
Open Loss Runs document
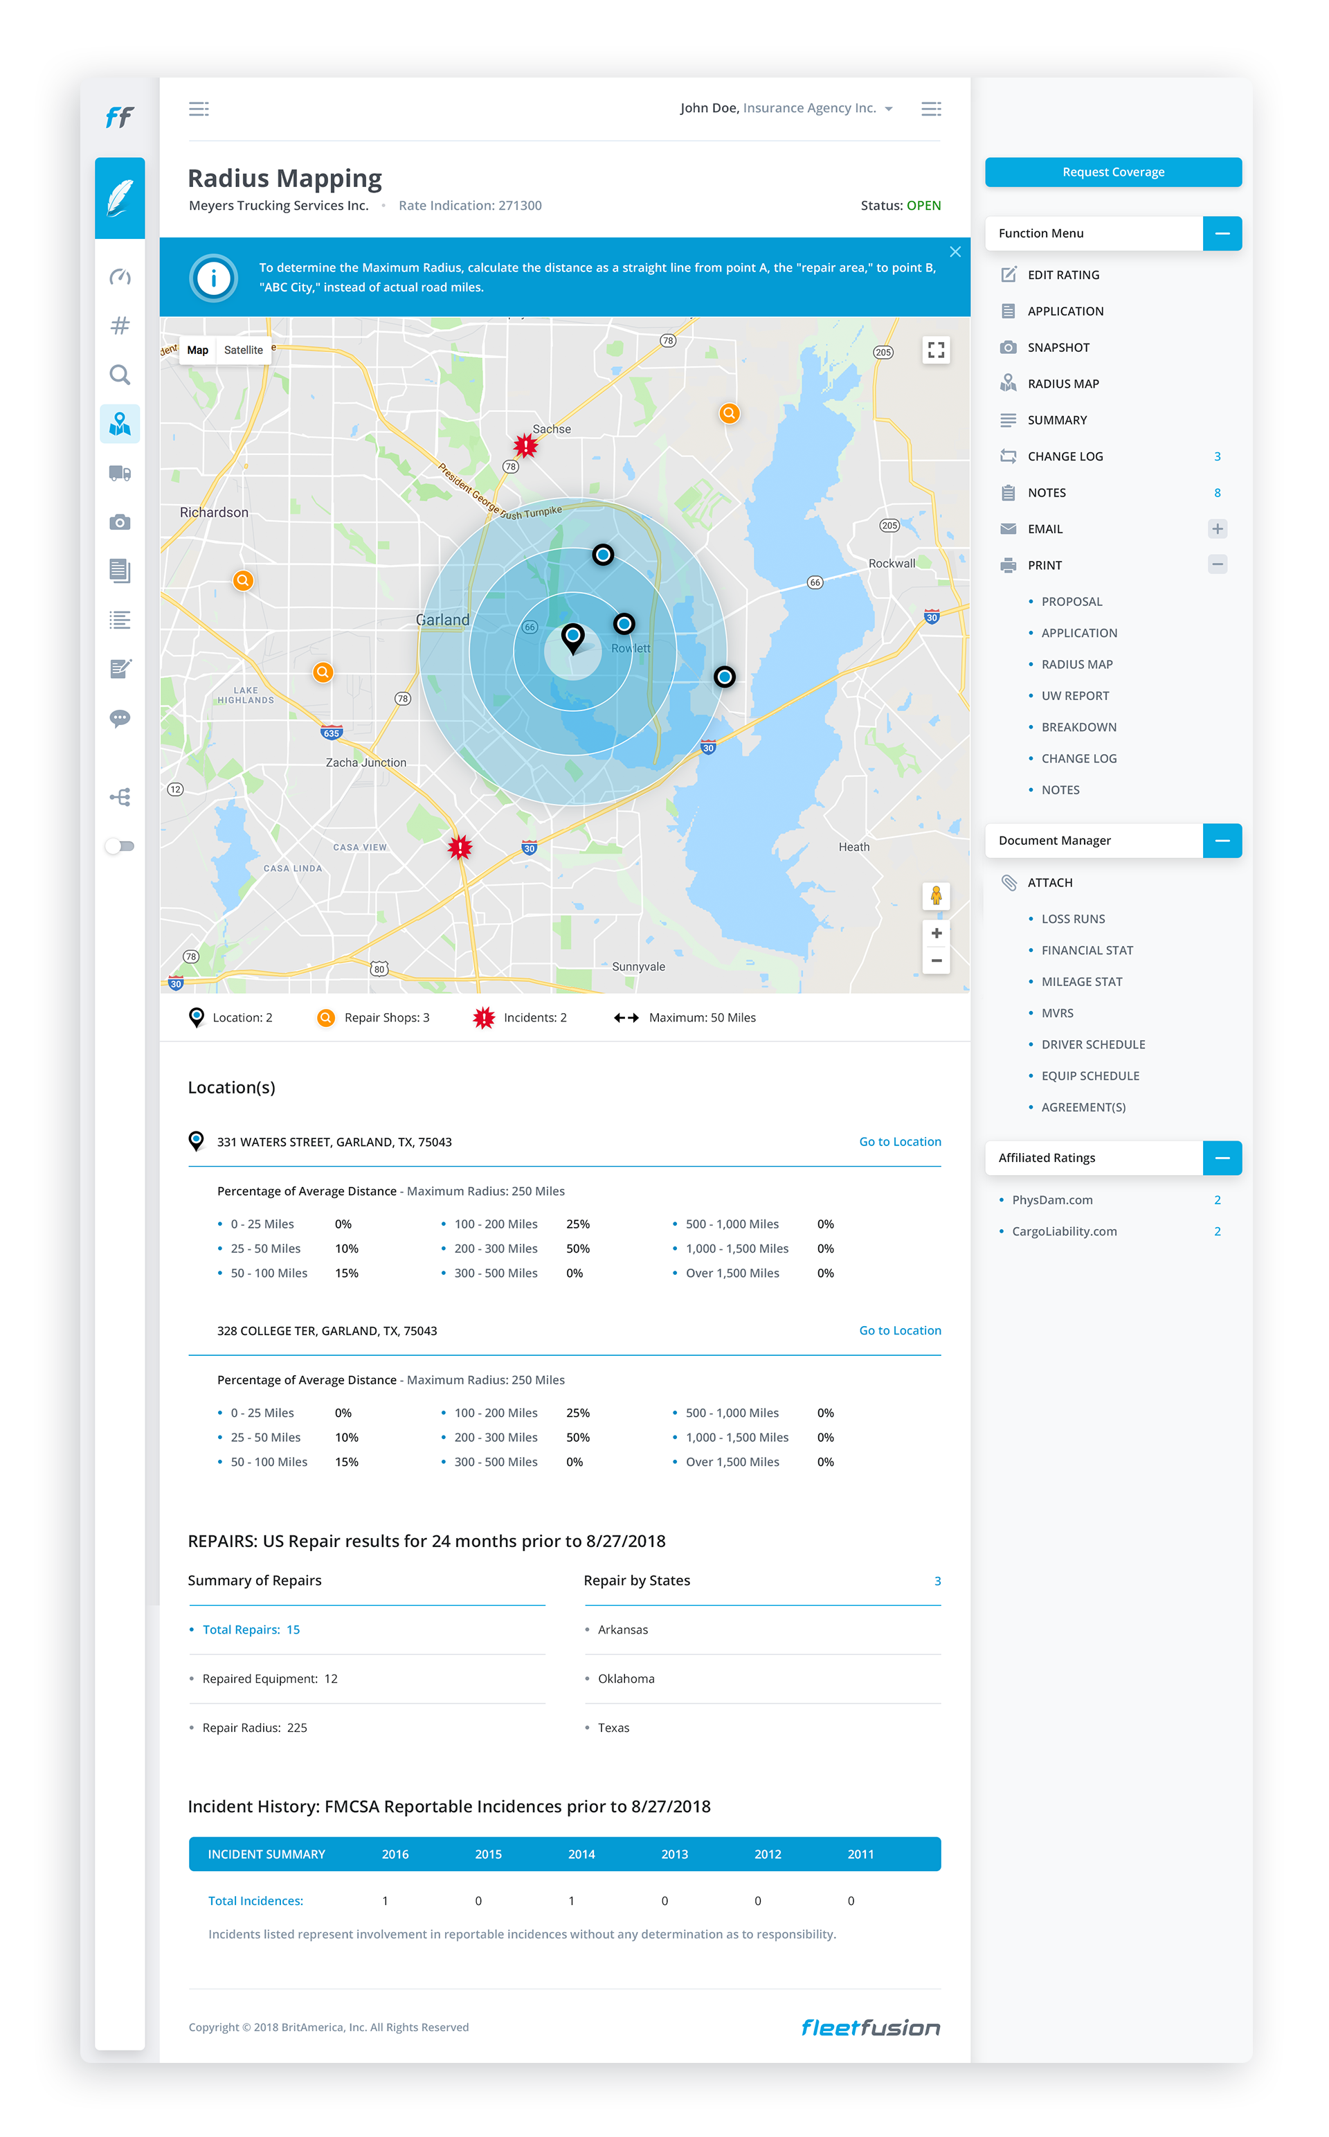pyautogui.click(x=1073, y=919)
